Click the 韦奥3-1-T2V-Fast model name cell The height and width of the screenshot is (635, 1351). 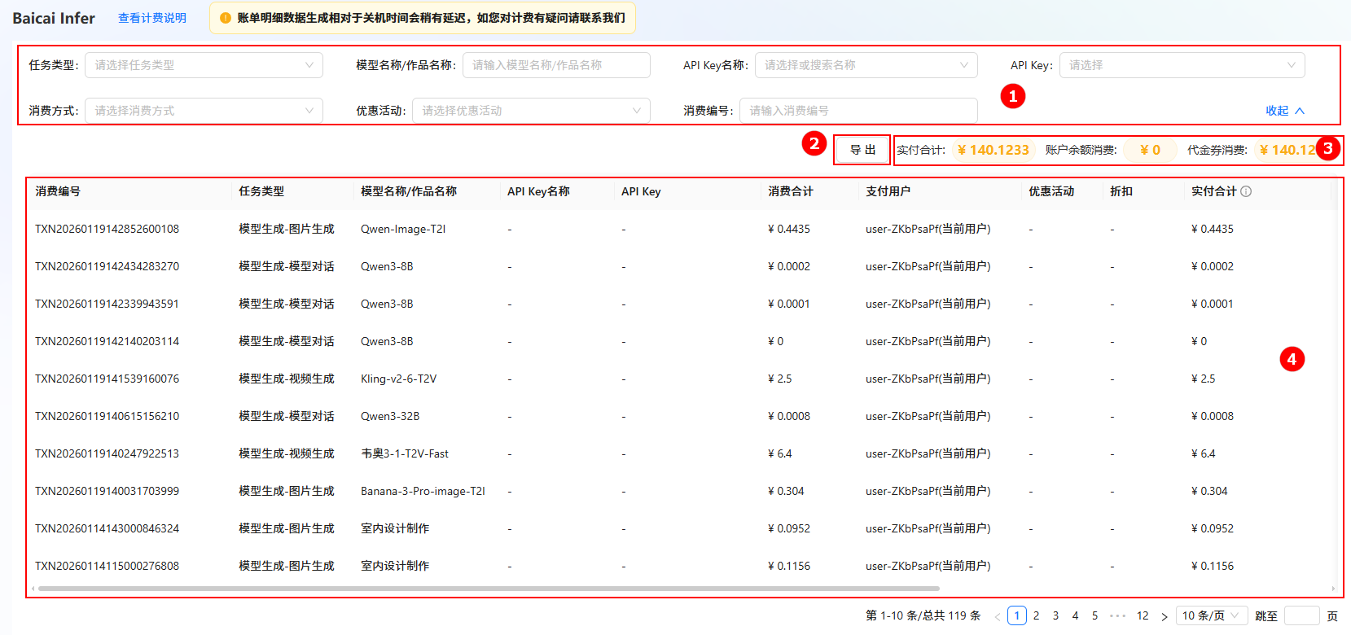(405, 453)
